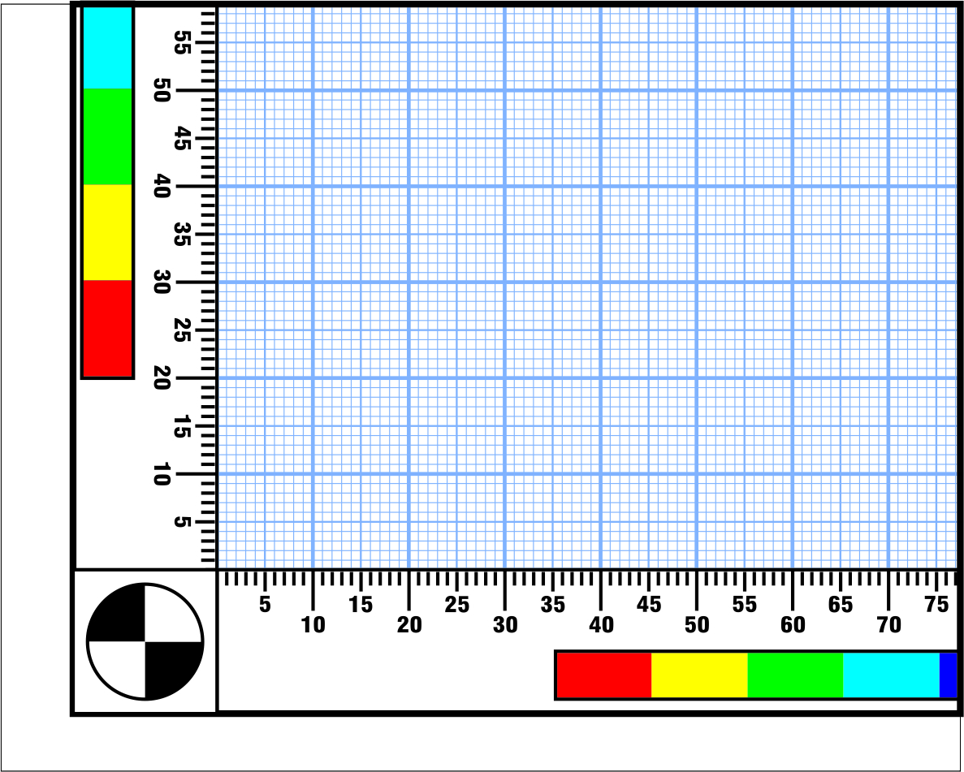Click the number 35 on the horizontal ruler

[x=553, y=604]
